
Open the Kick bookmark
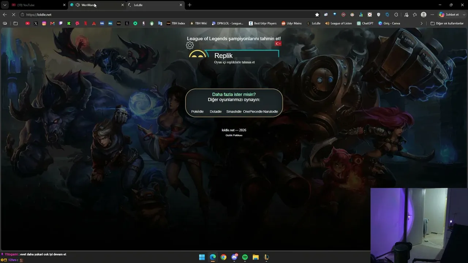[x=69, y=23]
